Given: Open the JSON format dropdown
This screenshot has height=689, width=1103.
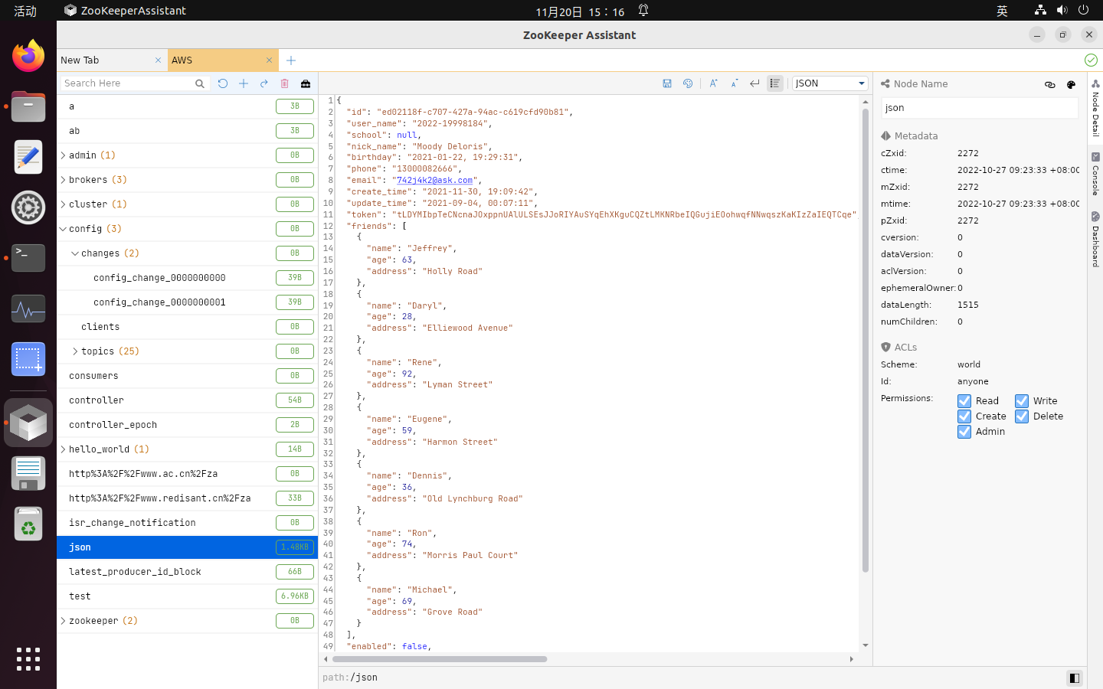Looking at the screenshot, I should click(x=830, y=83).
